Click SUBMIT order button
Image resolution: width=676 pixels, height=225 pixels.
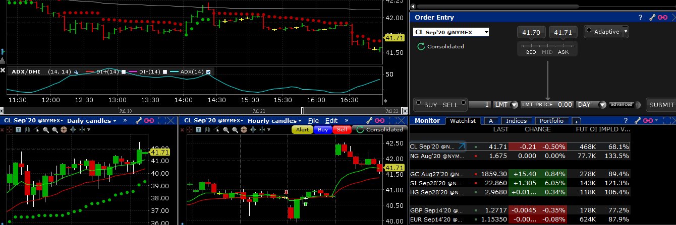(661, 105)
